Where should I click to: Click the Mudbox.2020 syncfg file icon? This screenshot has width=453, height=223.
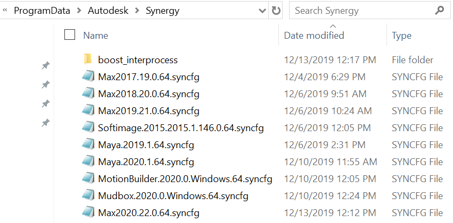[88, 196]
